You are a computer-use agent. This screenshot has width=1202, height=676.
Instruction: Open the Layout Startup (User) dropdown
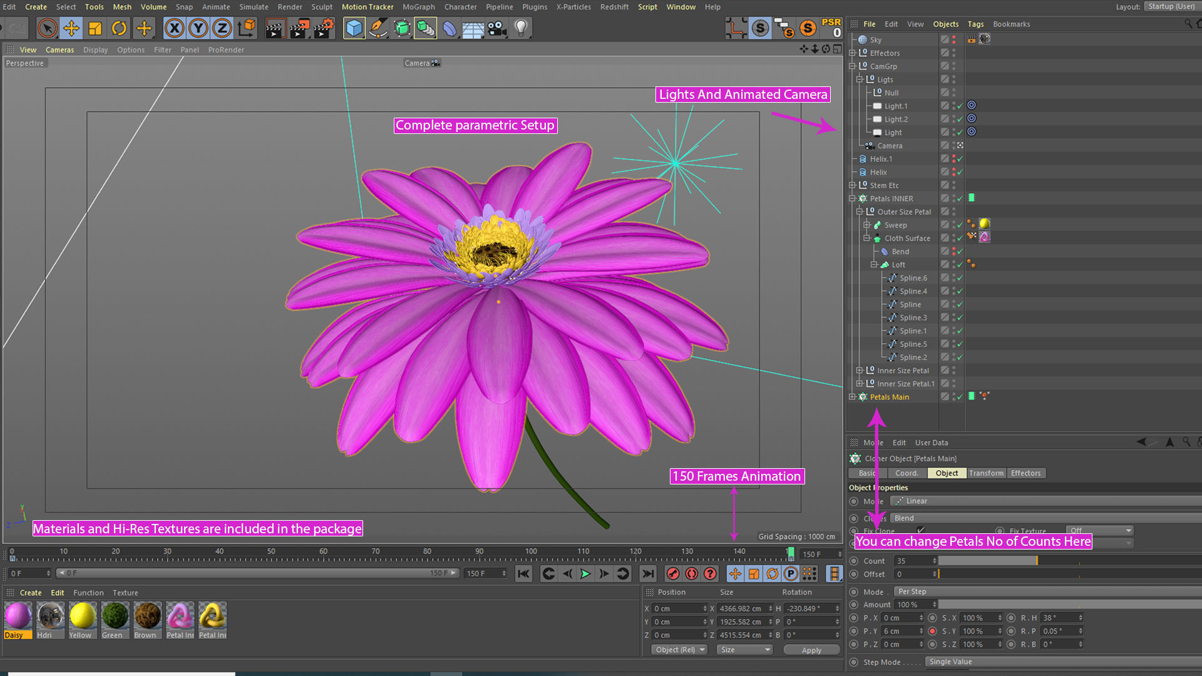[x=1173, y=6]
